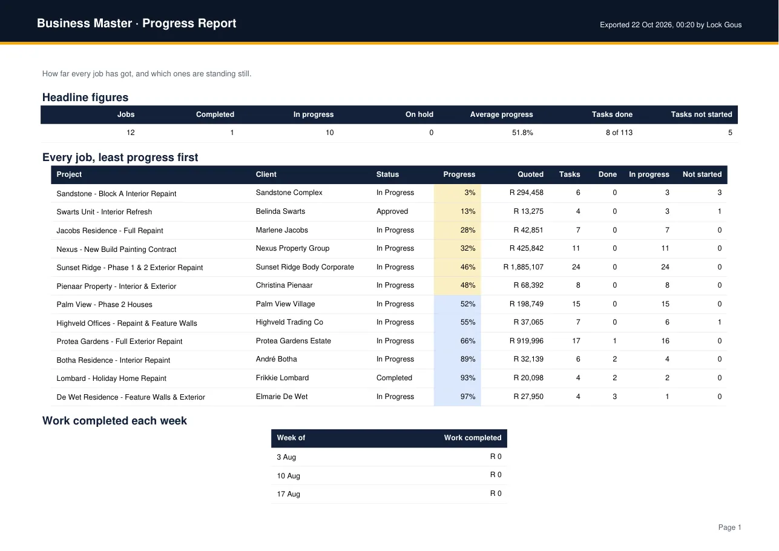This screenshot has width=779, height=551.
Task: Click the Average progress column header
Action: (501, 114)
